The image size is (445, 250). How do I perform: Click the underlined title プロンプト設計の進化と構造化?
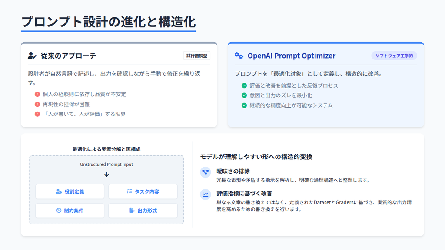pos(110,20)
